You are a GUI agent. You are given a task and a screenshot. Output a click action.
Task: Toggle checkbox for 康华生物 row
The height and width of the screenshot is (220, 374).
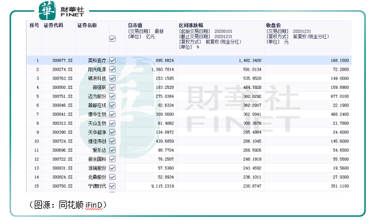pyautogui.click(x=112, y=114)
